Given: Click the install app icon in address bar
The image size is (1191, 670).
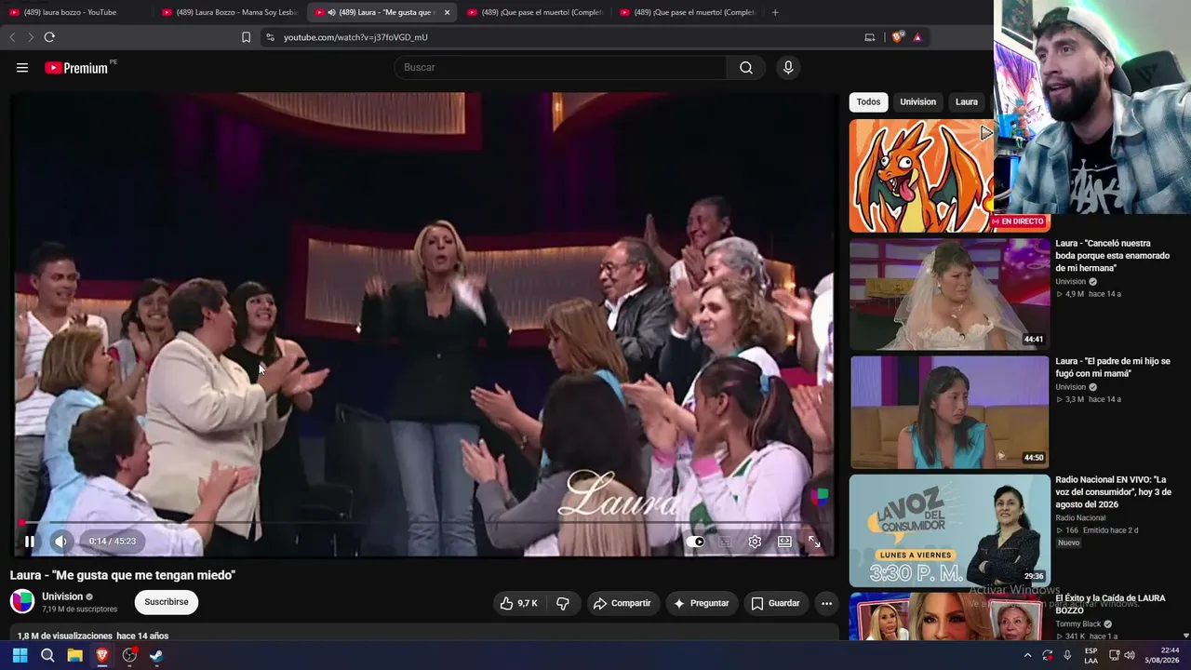Looking at the screenshot, I should pyautogui.click(x=870, y=37).
